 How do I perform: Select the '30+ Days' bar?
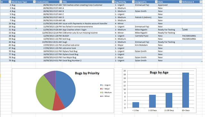[185, 90]
